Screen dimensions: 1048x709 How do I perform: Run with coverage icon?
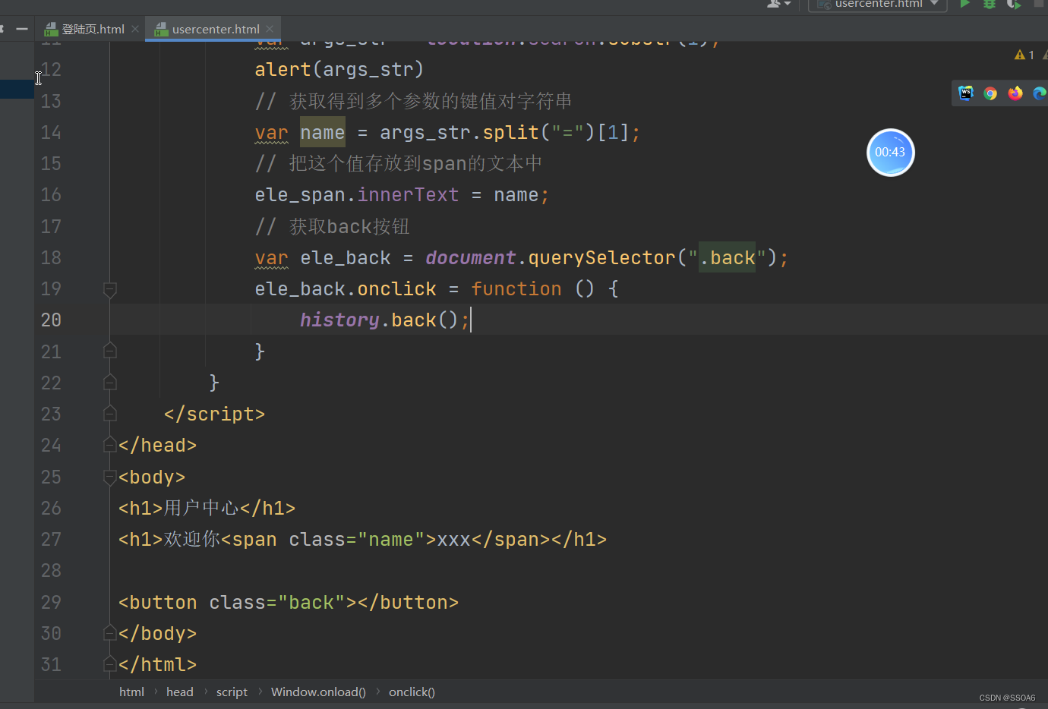[1014, 4]
